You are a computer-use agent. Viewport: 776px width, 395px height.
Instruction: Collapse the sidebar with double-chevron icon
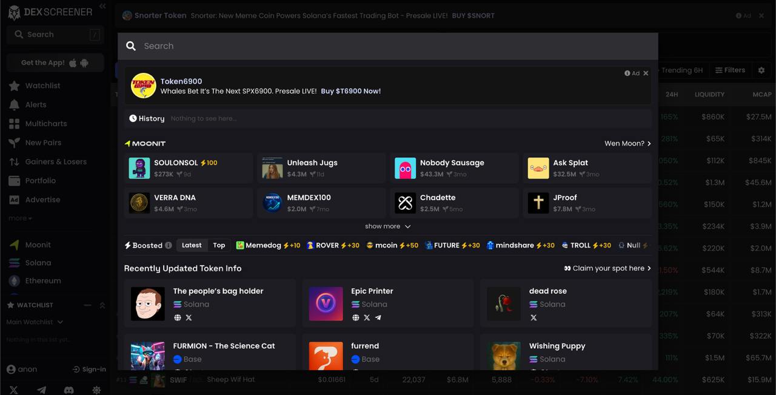pos(102,6)
